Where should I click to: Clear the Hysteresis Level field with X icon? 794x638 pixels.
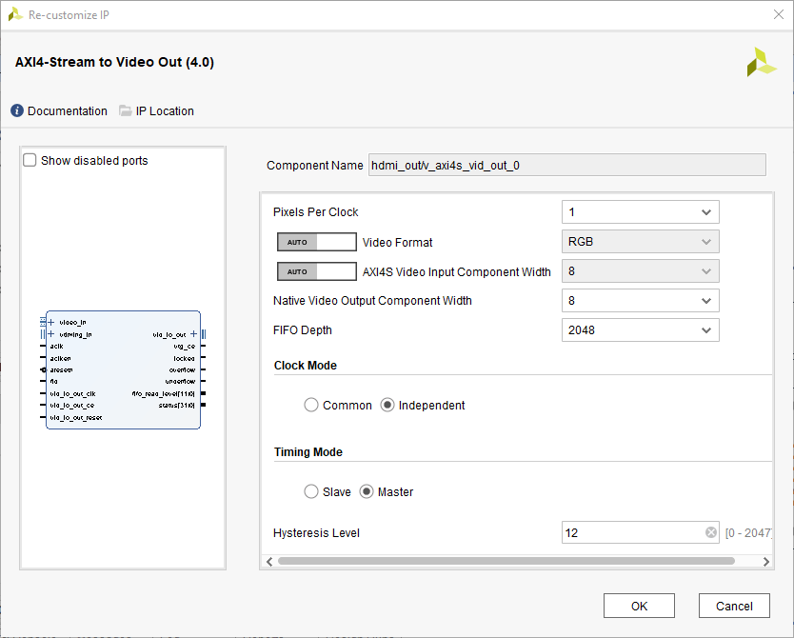(x=711, y=533)
